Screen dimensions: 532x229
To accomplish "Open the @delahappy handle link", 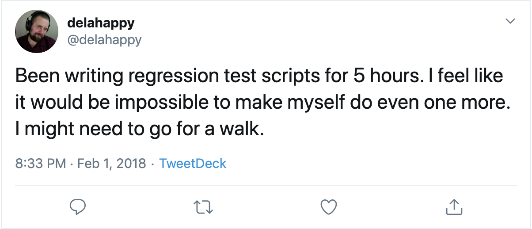I will pyautogui.click(x=104, y=40).
